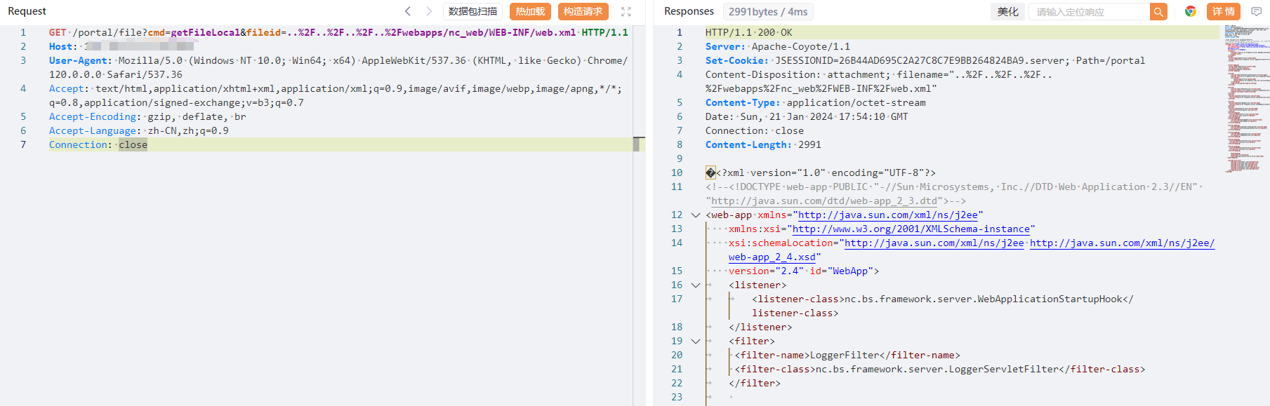Expand the Request panel to fullscreen
This screenshot has height=406, width=1270.
626,12
